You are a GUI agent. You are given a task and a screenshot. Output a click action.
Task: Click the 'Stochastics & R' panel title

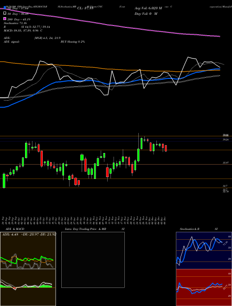pos(189,229)
